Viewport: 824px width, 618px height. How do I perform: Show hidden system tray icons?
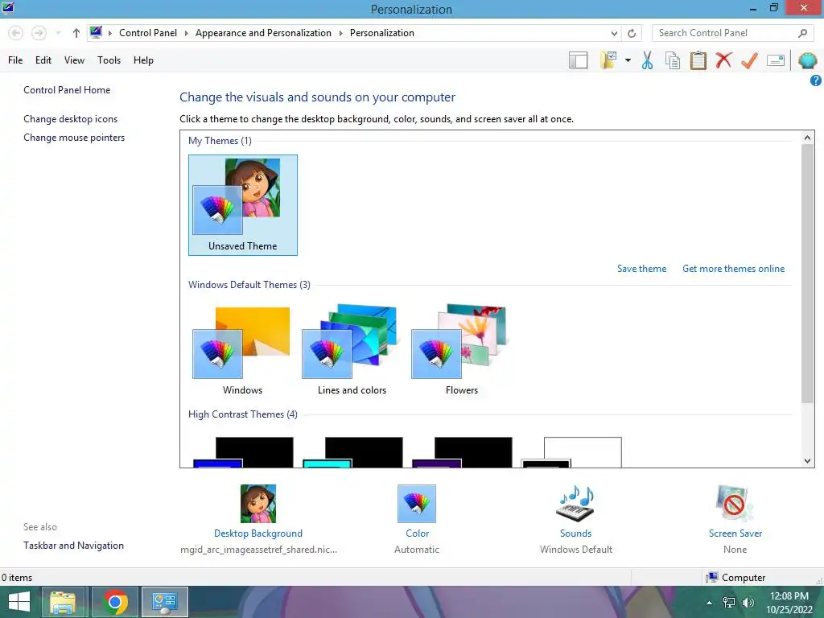tap(710, 603)
